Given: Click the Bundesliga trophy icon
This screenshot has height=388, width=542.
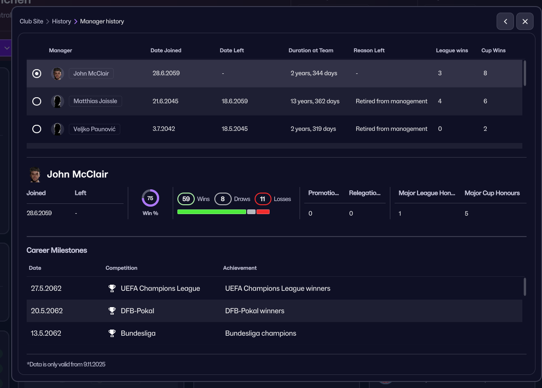Looking at the screenshot, I should coord(112,333).
